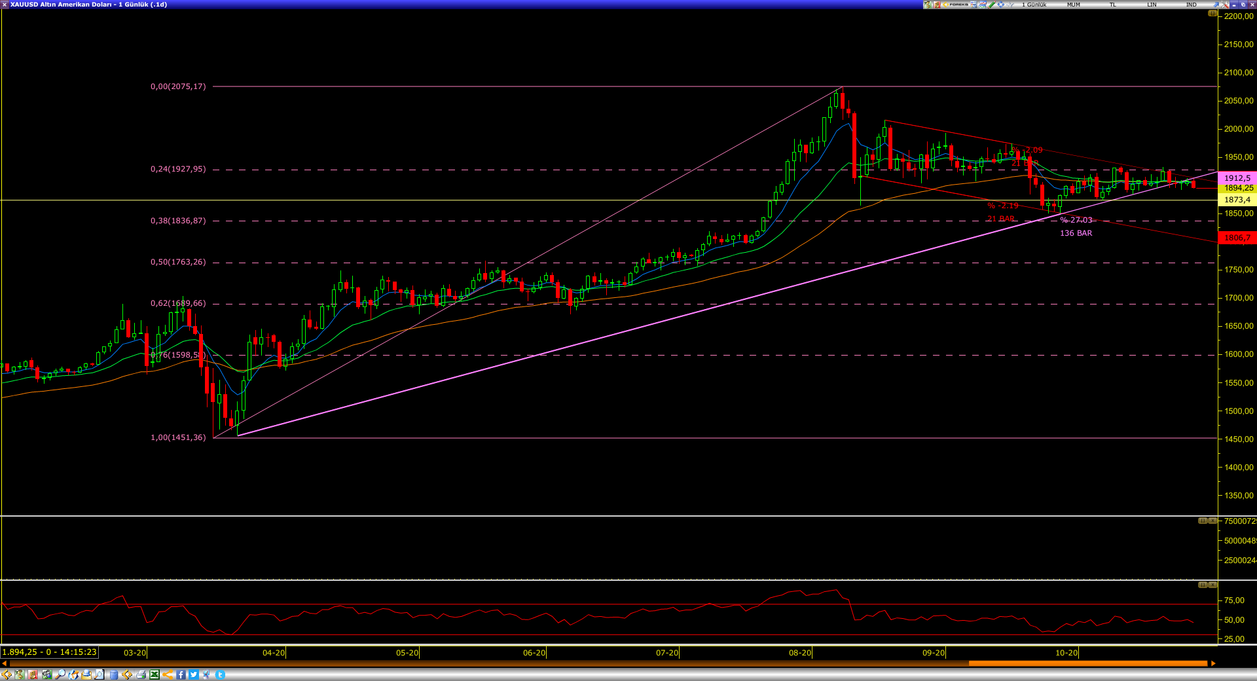1257x681 pixels.
Task: Click the second Foreks arrow icon near the printer
Action: pyautogui.click(x=127, y=674)
